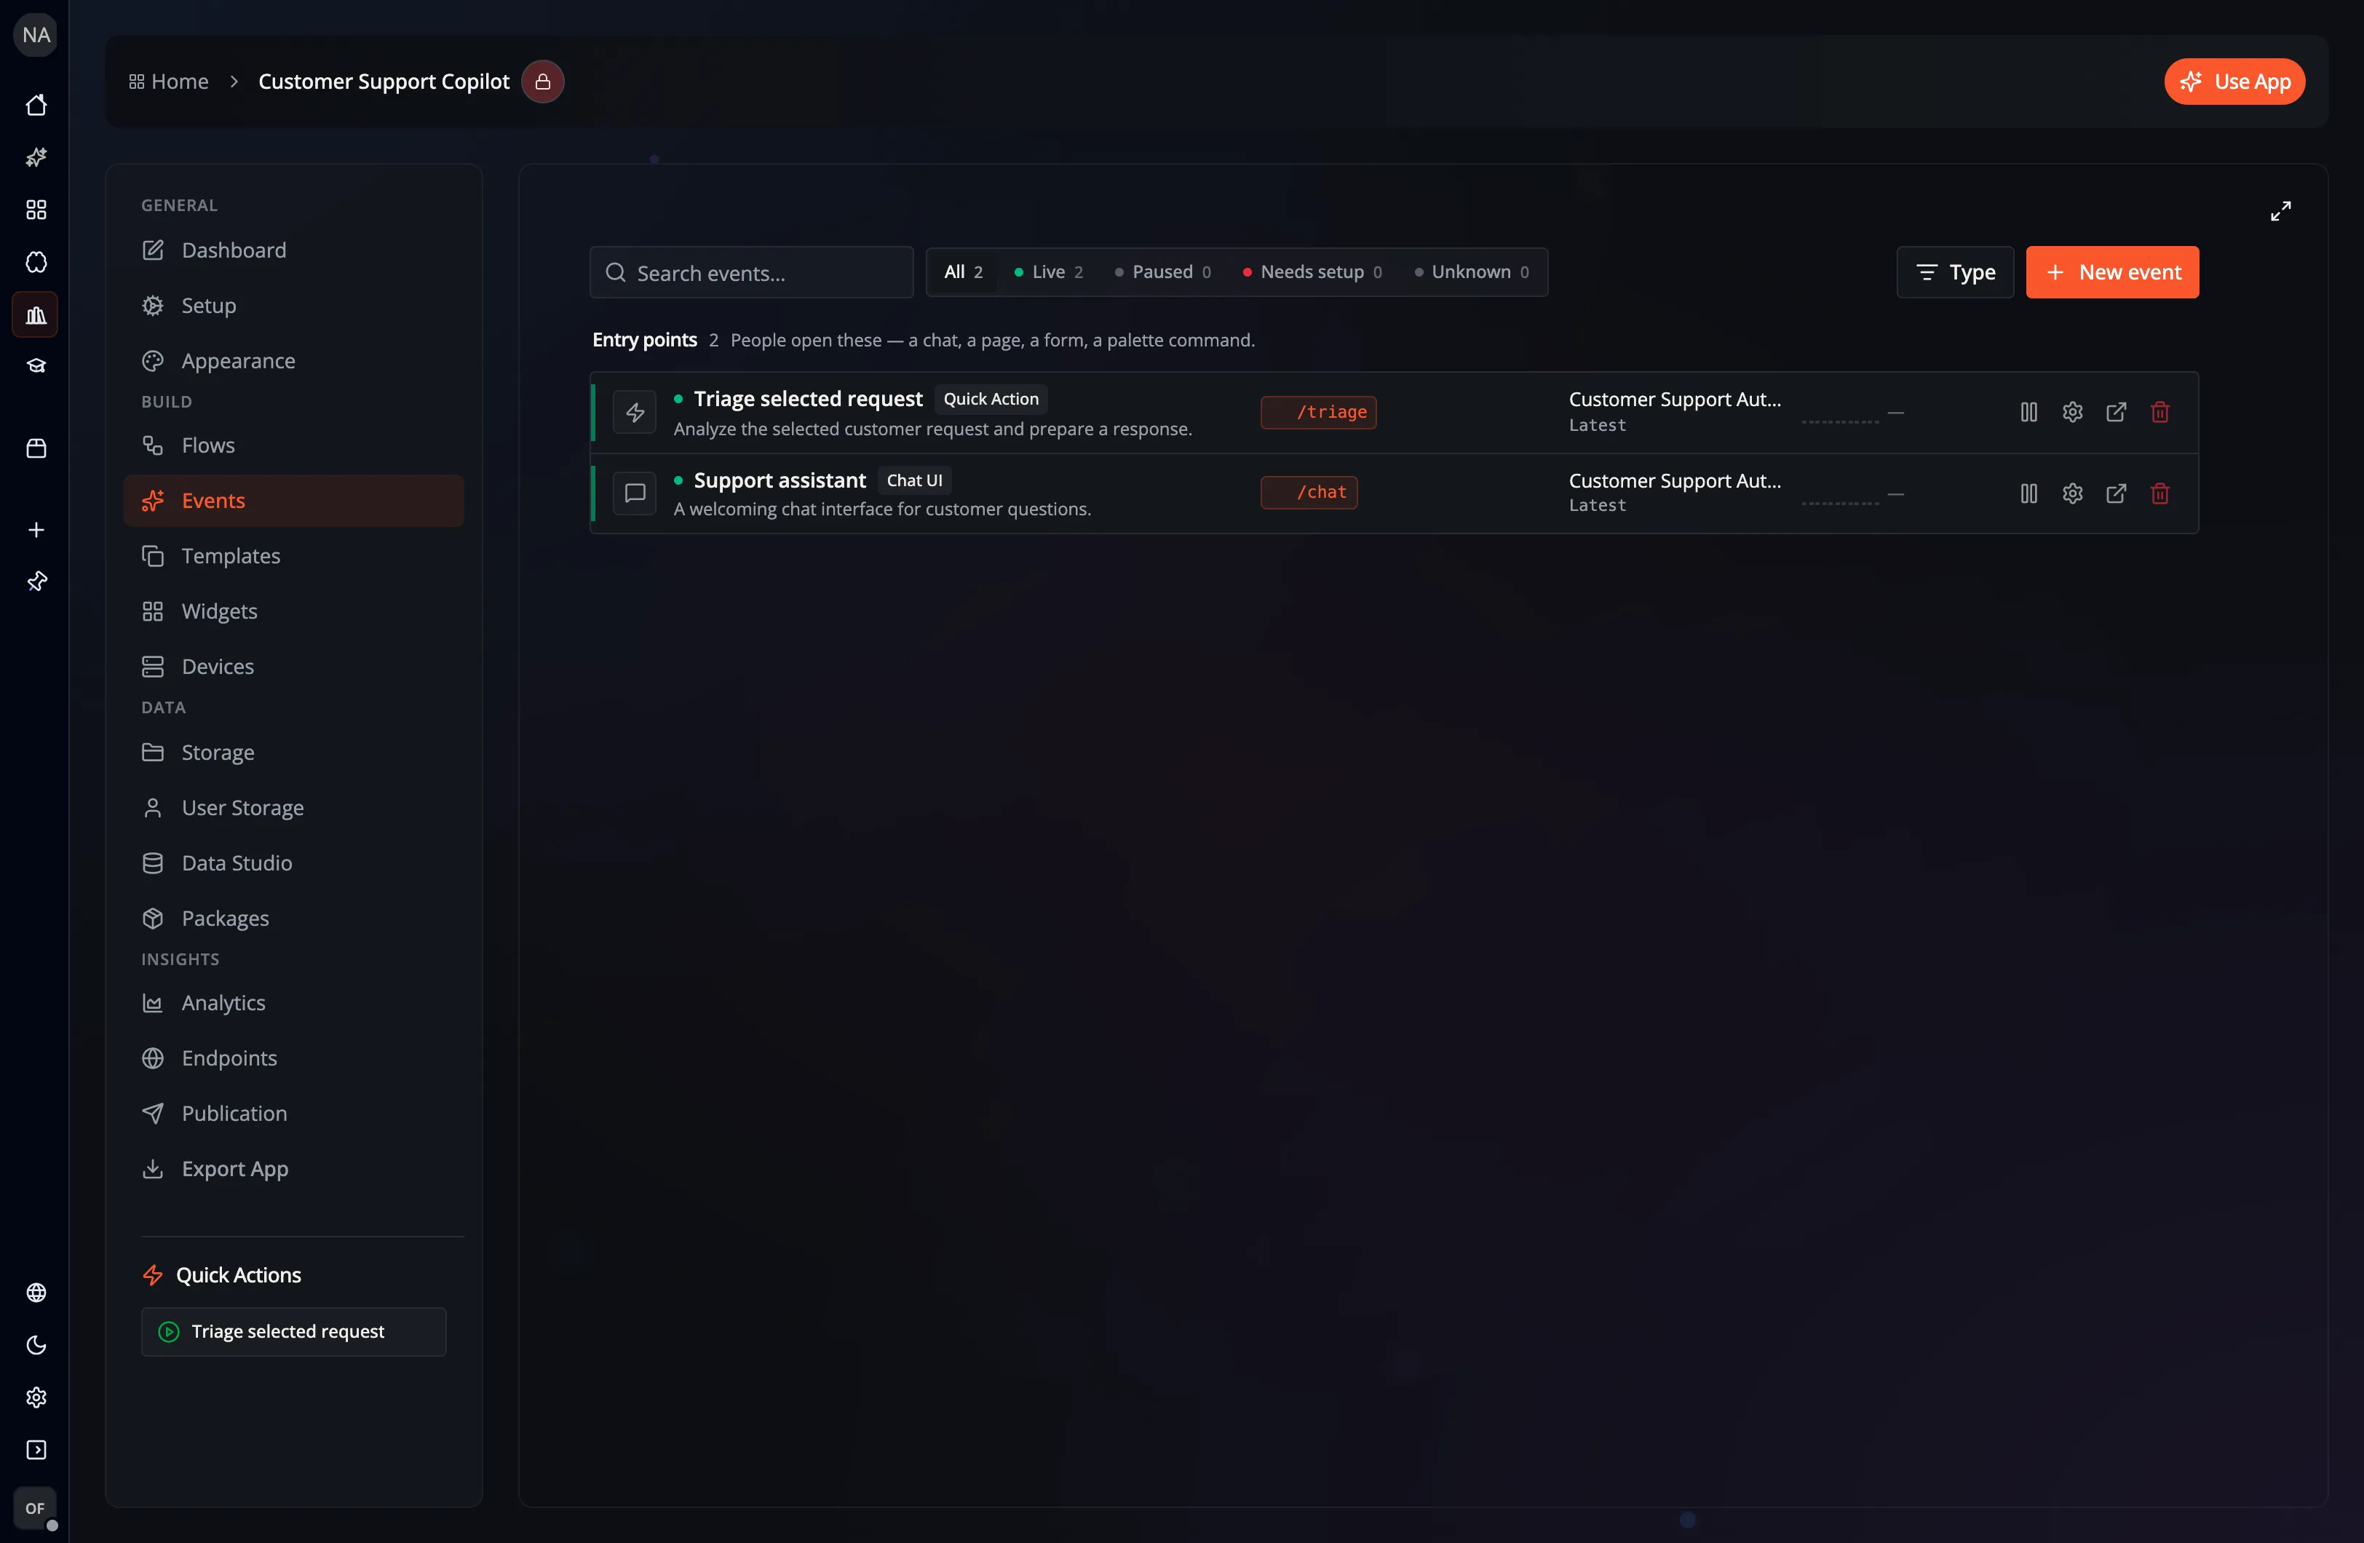This screenshot has width=2364, height=1543.
Task: Open settings gear for Support assistant
Action: click(x=2072, y=493)
